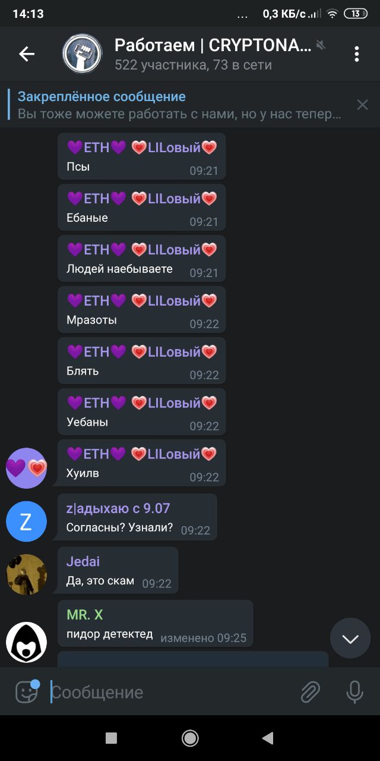Screen dimensions: 380x761
Task: Tap the Android home circle button
Action: pos(190,738)
